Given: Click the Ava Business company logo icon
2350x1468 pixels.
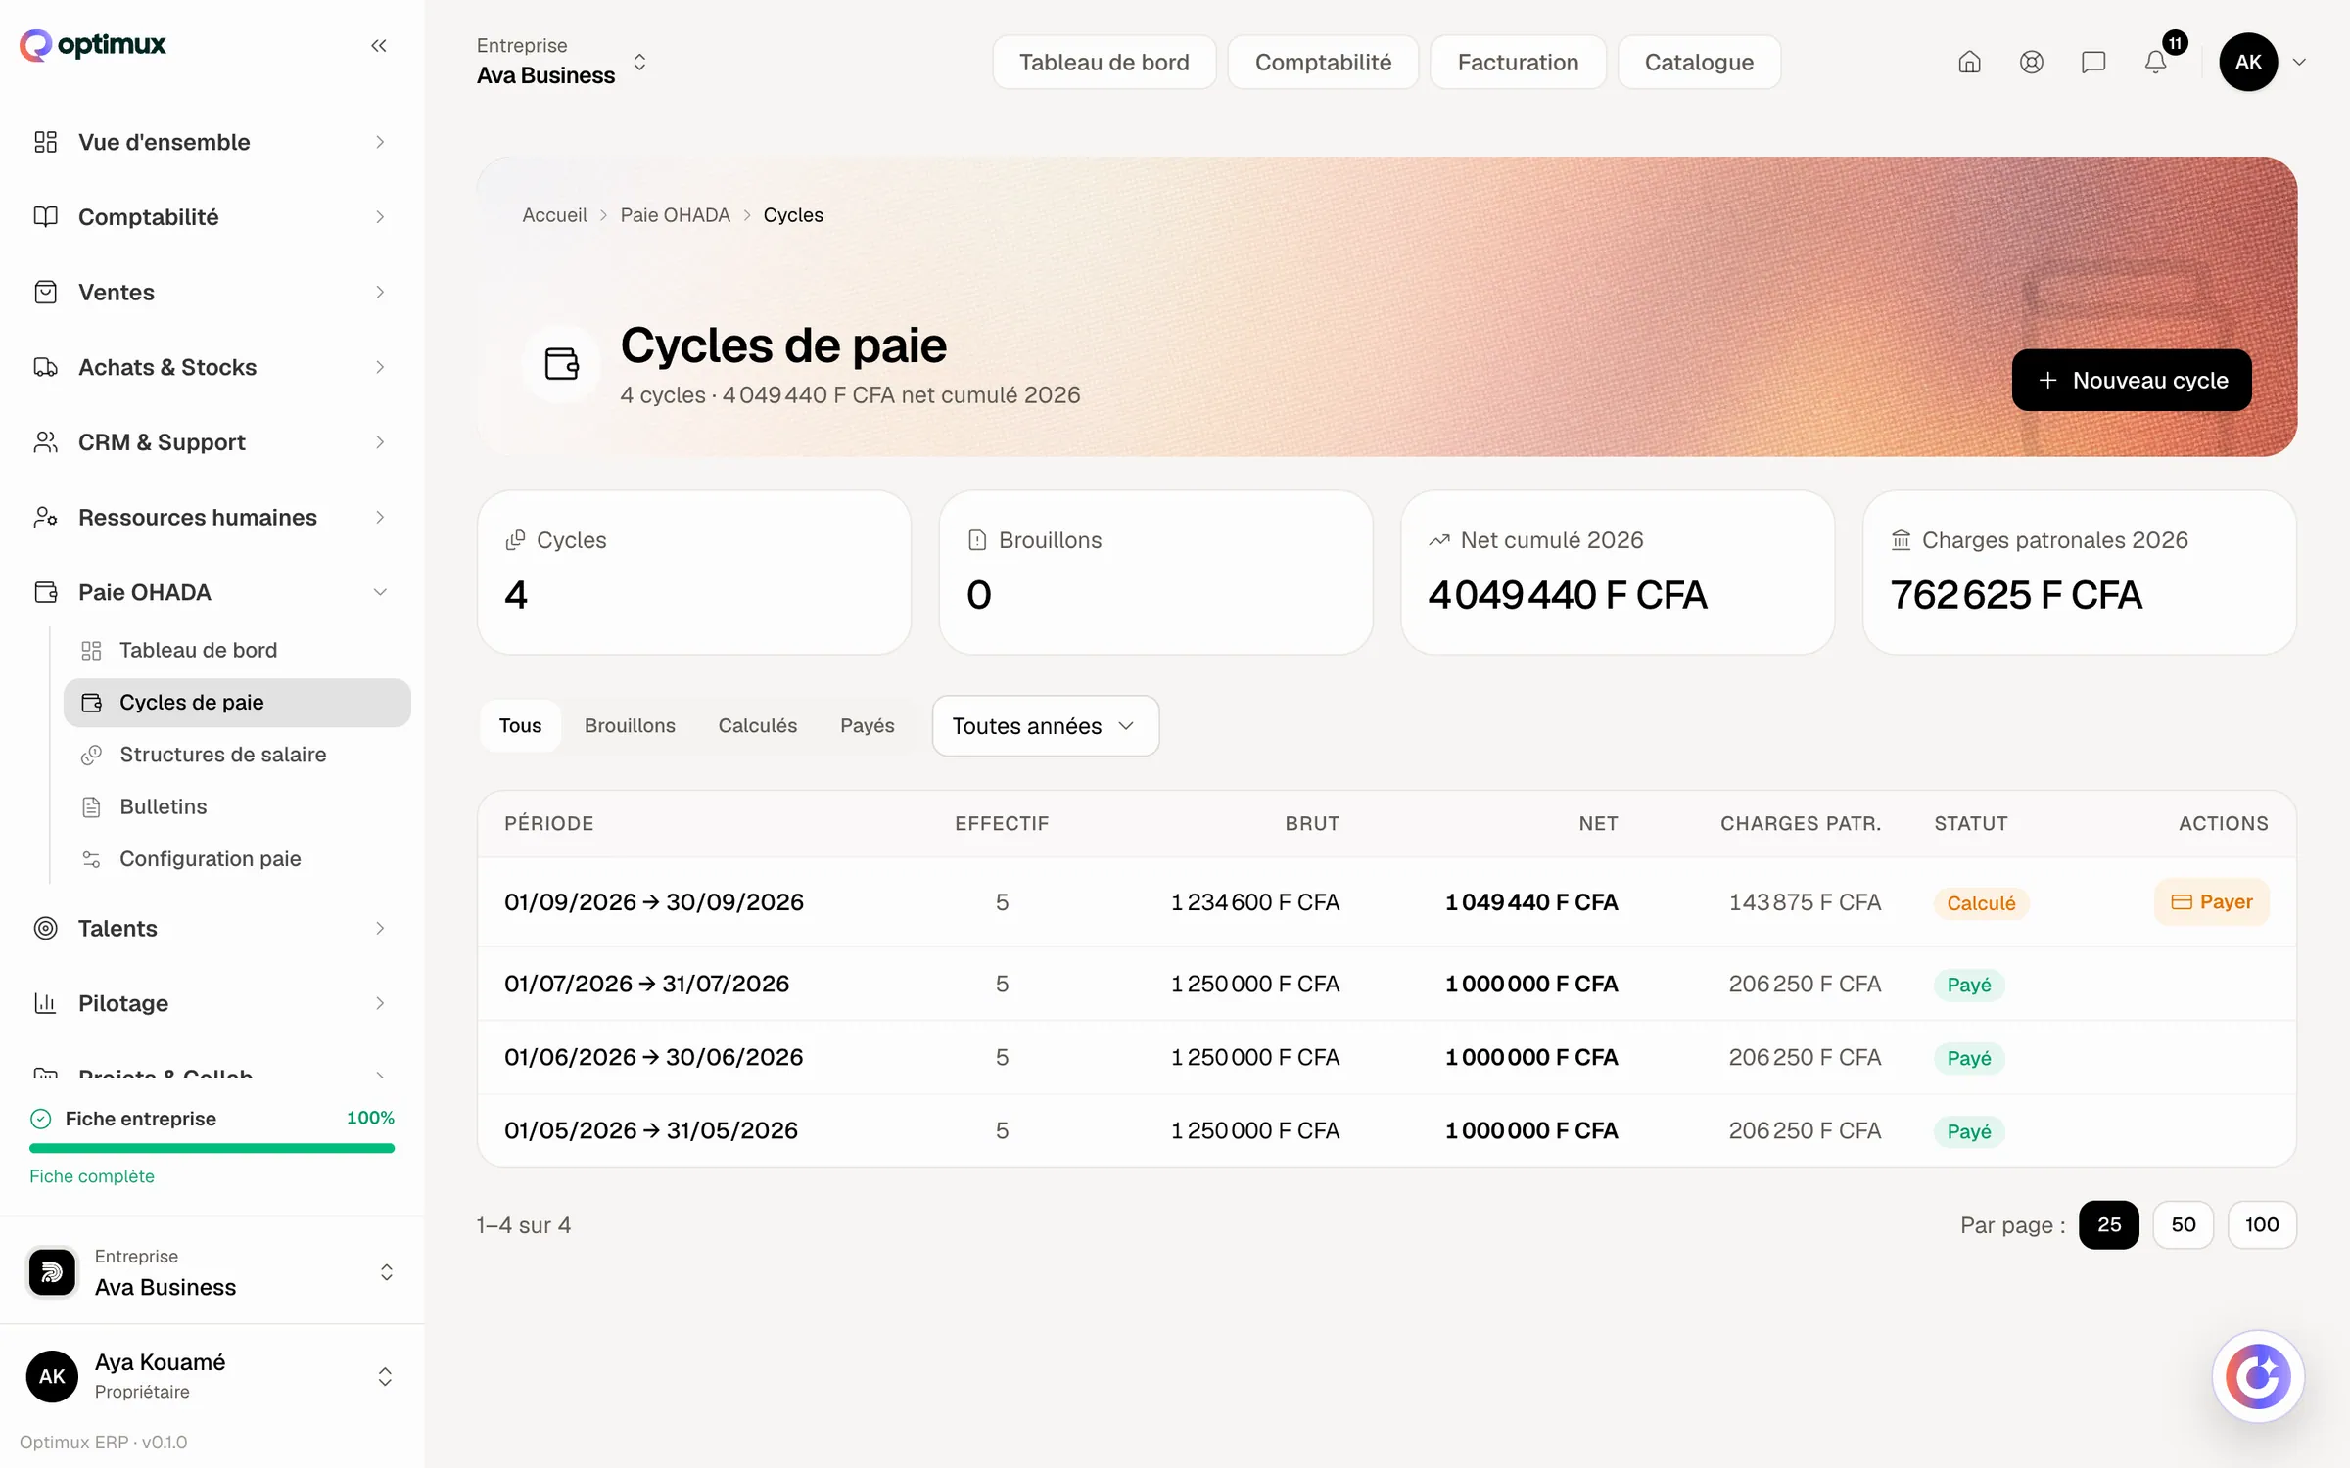Looking at the screenshot, I should [52, 1272].
